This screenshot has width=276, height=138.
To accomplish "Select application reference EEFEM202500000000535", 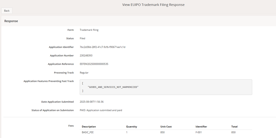I will pyautogui.click(x=94, y=64).
